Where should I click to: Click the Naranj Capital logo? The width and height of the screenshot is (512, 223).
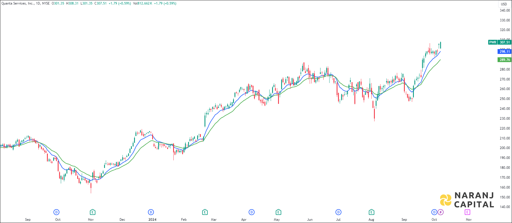tap(467, 200)
